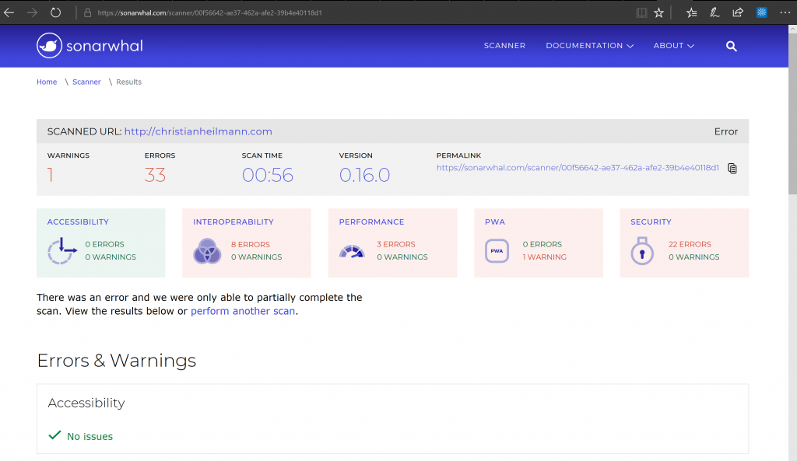The width and height of the screenshot is (797, 461).
Task: Click the scrollbar up arrow
Action: (x=792, y=30)
